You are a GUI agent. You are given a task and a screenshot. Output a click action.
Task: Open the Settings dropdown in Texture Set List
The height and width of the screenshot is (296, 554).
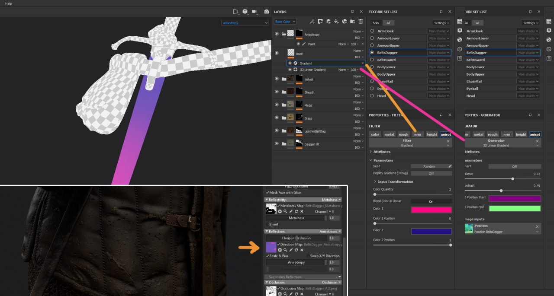(x=441, y=23)
